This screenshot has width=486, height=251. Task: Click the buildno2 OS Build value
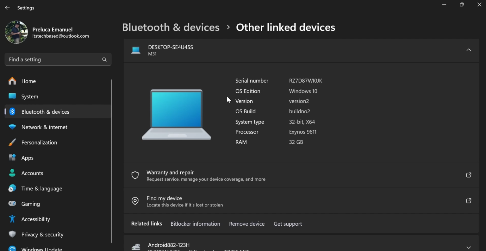300,111
